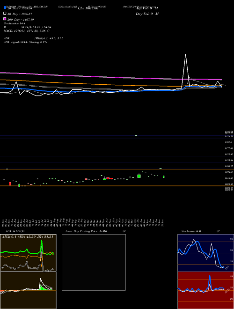Click the white 50 Day legend swatch
Image resolution: width=234 pixels, height=309 pixels.
pos(5,13)
